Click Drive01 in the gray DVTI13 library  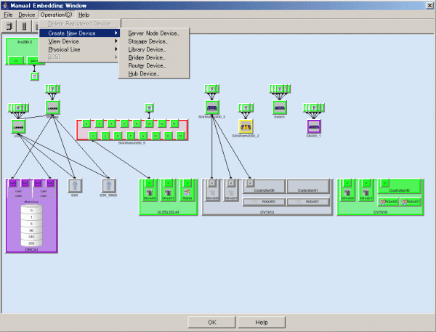point(231,190)
